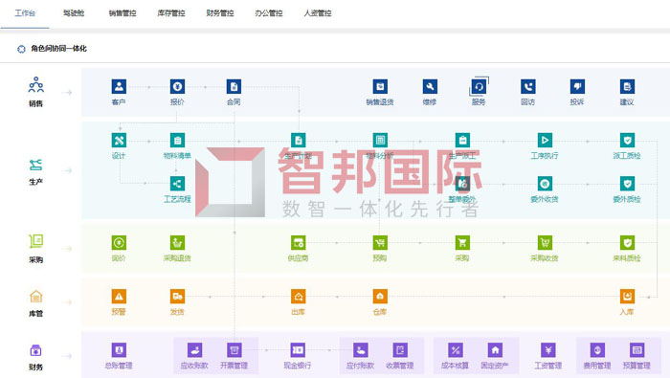Open the 派工质检 shield icon
Screen dimensions: 670x378
coord(627,140)
